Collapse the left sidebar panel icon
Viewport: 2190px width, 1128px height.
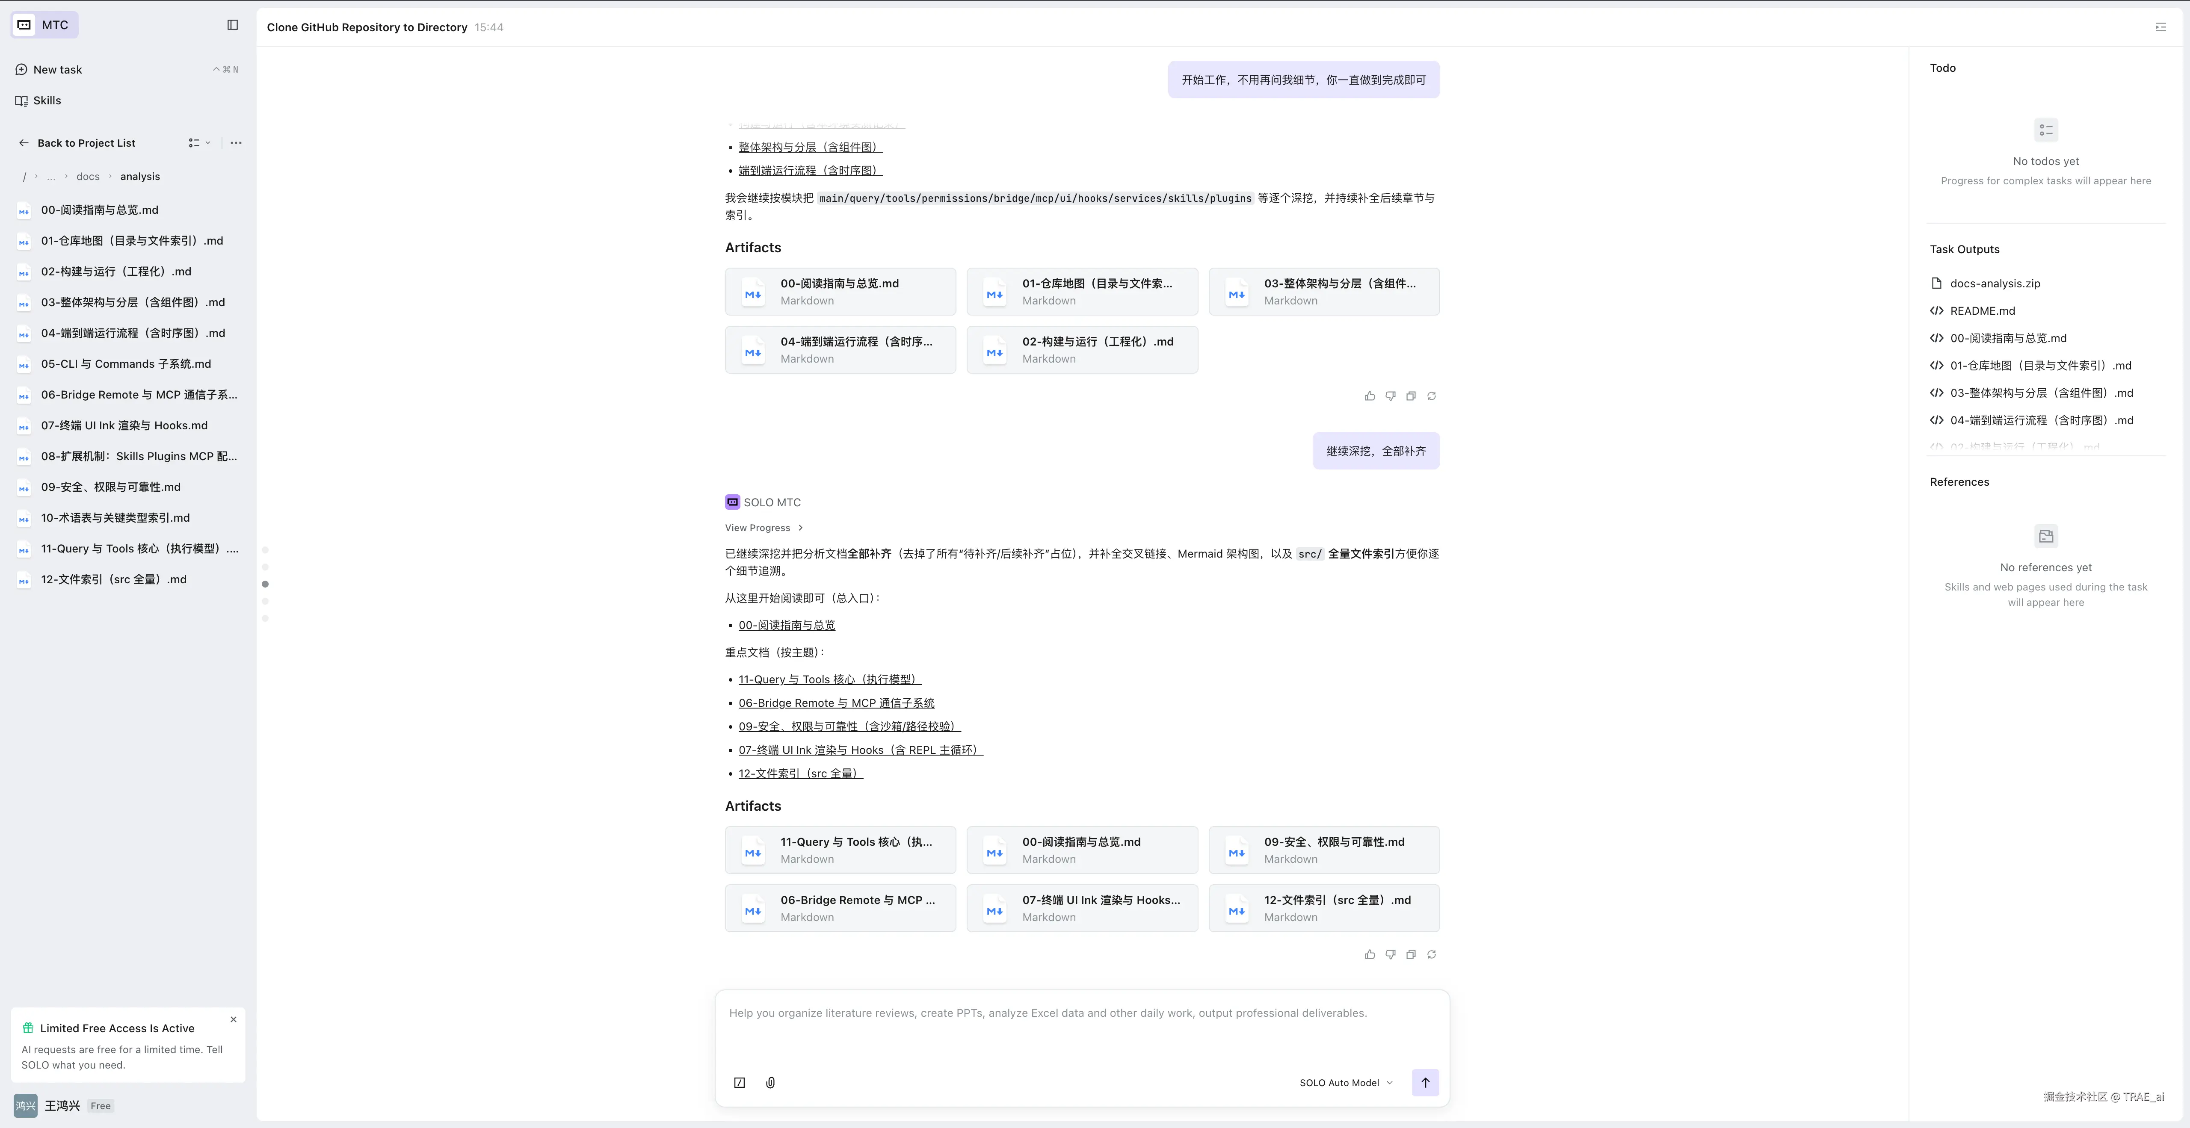pyautogui.click(x=232, y=25)
